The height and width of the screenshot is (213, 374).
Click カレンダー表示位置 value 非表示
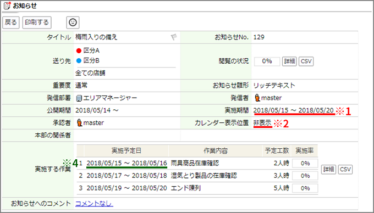point(262,123)
